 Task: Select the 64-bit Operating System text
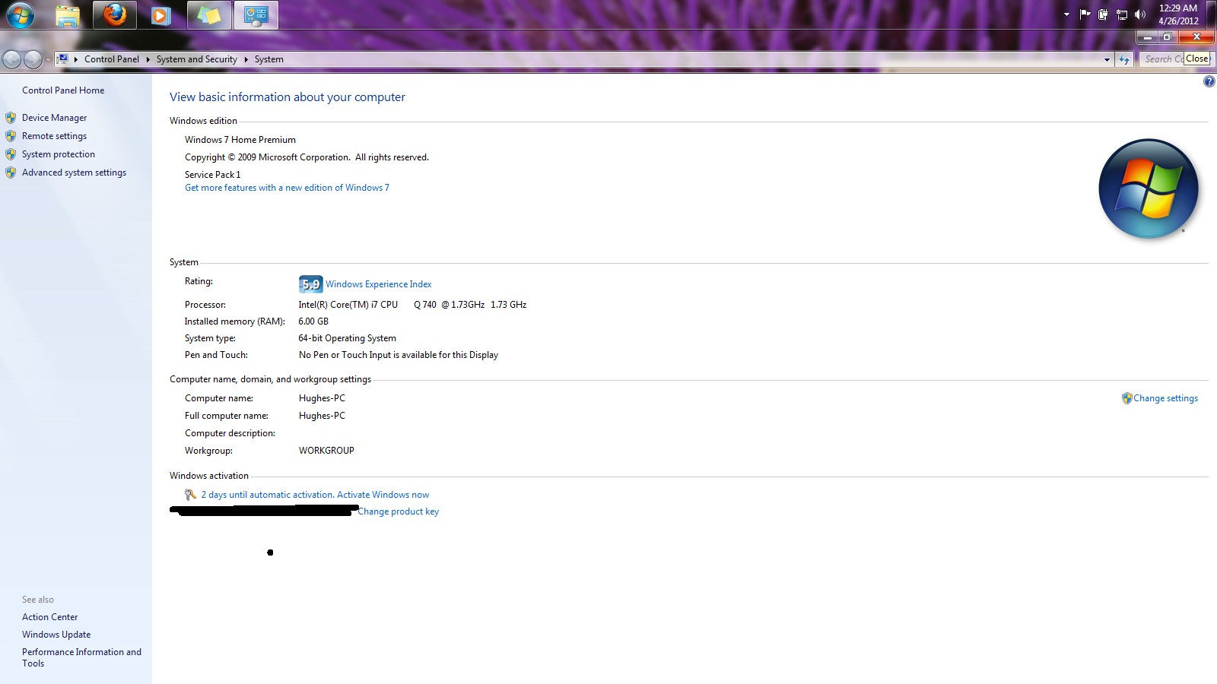coord(347,338)
